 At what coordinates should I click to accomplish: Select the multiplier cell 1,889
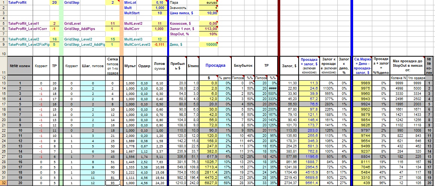click(130, 141)
